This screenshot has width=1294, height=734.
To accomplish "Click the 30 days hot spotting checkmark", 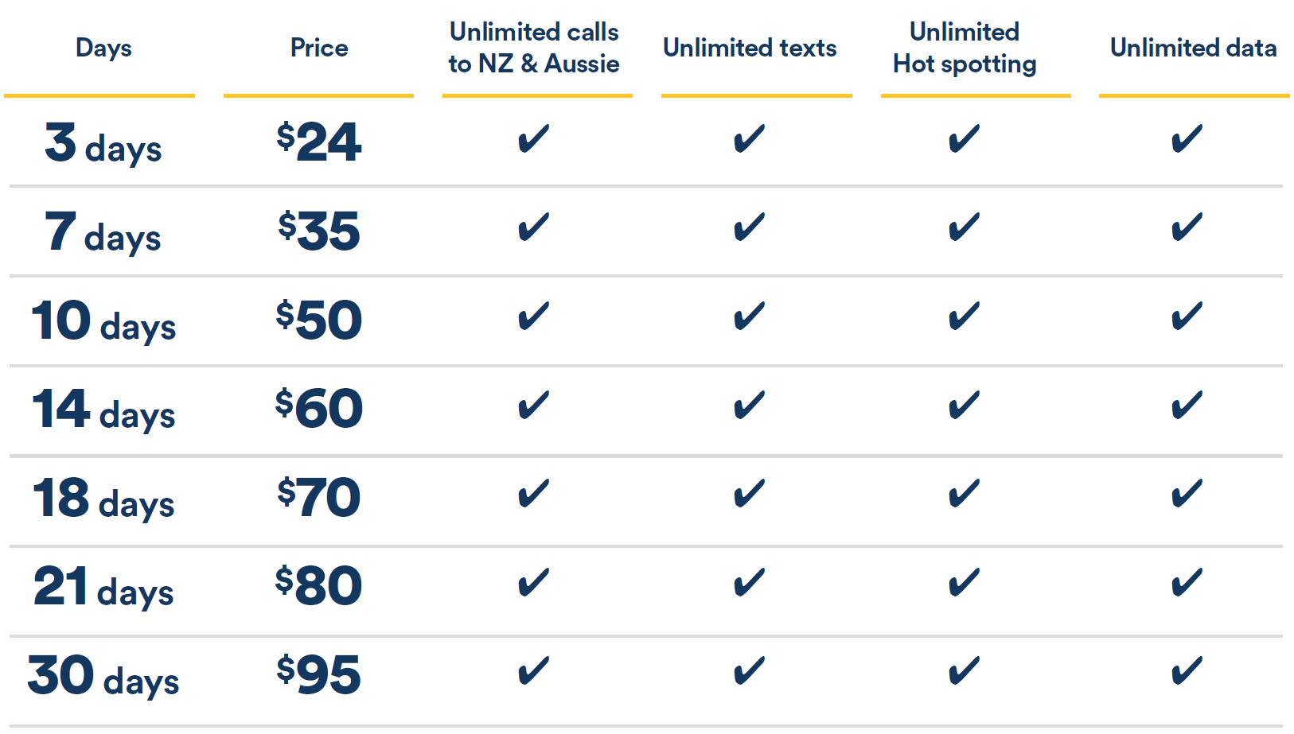I will point(964,671).
